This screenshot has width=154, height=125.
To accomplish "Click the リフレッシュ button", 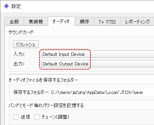I will point(26,44).
